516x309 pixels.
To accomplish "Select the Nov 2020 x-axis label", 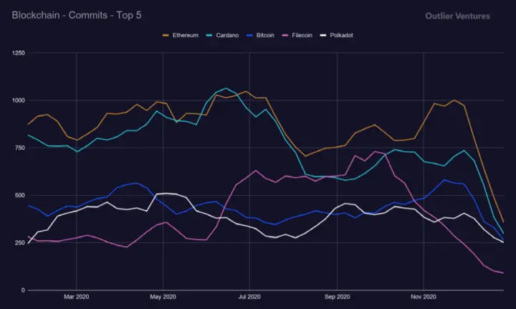I will tap(424, 297).
